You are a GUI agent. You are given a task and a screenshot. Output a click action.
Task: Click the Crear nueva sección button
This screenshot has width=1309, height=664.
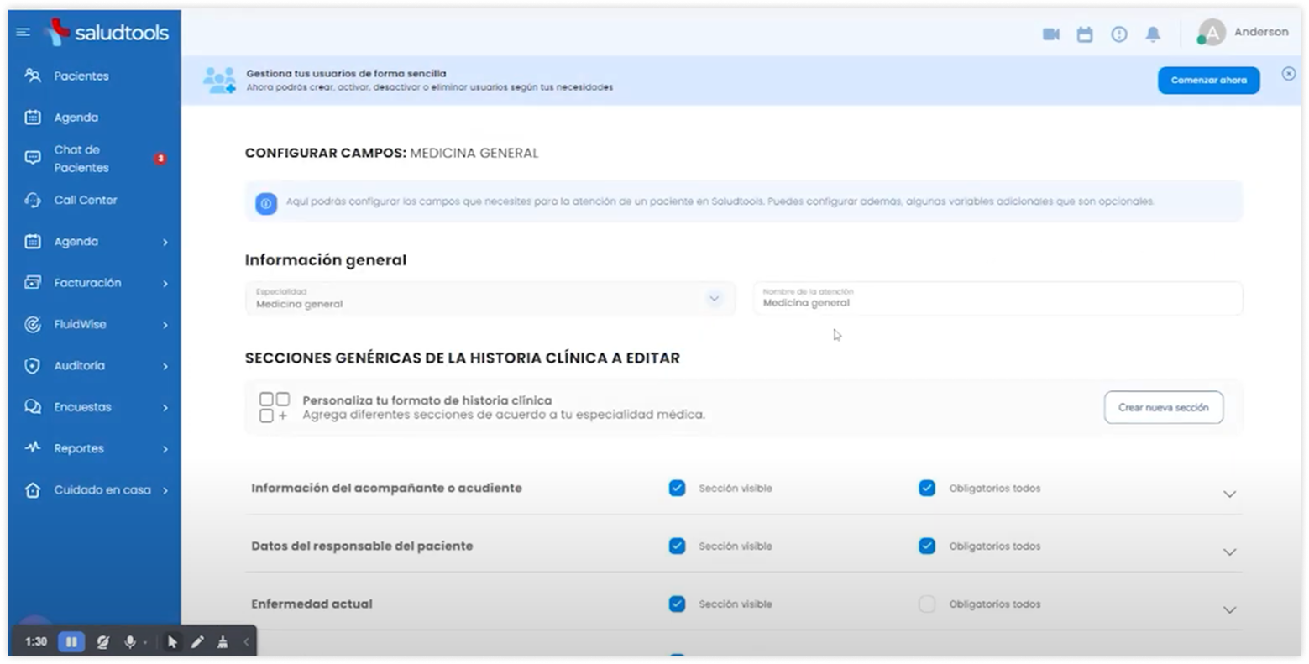(1164, 407)
